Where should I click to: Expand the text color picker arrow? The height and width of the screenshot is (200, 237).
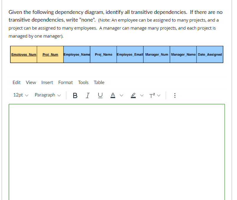tap(121, 95)
